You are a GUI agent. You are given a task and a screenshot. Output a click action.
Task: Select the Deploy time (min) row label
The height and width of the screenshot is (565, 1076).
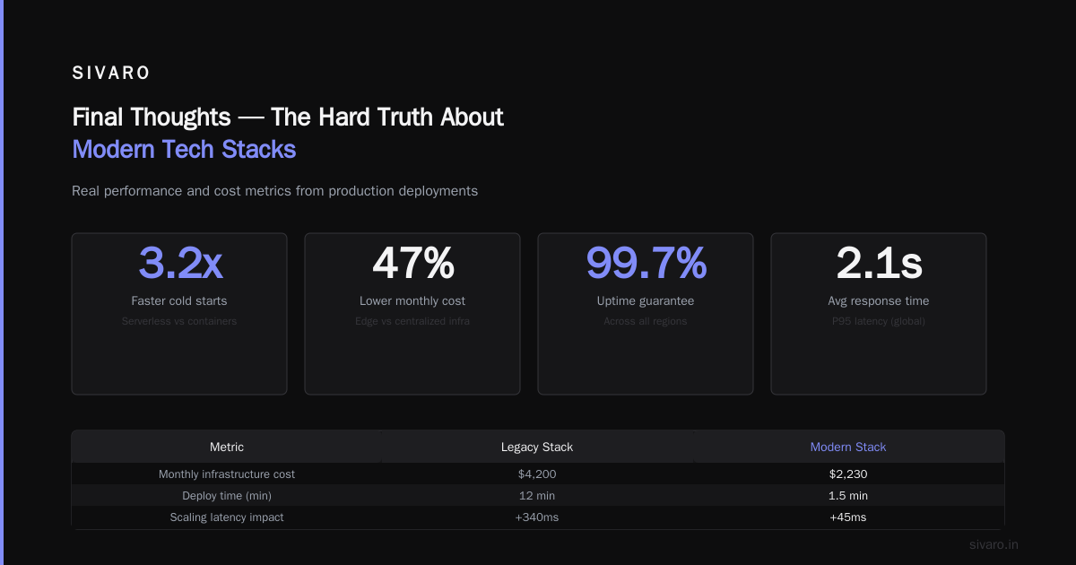(x=227, y=495)
